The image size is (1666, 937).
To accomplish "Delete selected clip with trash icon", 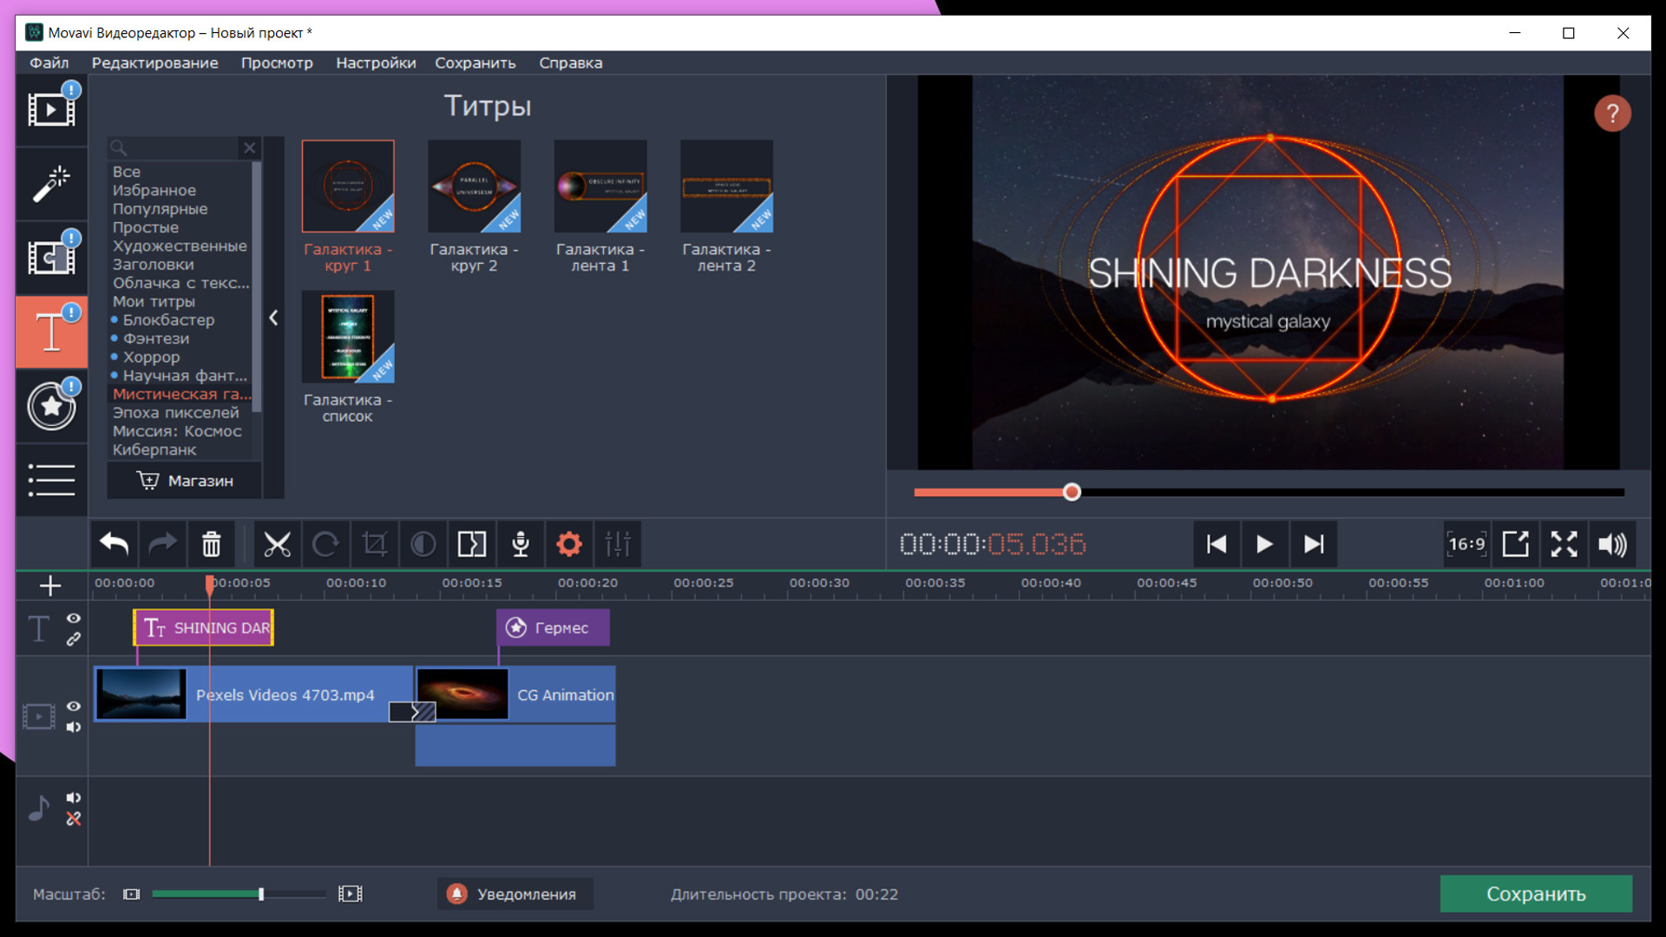I will coord(211,544).
